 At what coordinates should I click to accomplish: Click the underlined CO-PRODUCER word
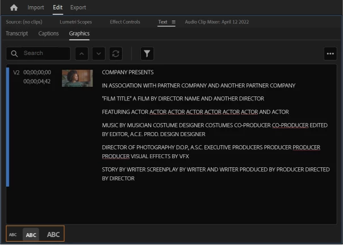coord(290,125)
